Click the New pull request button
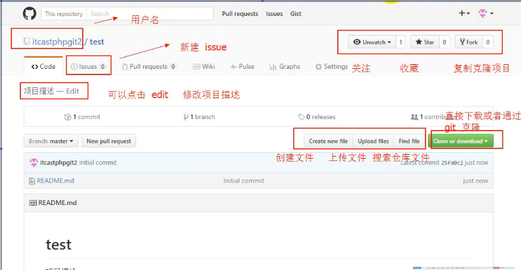 click(109, 141)
